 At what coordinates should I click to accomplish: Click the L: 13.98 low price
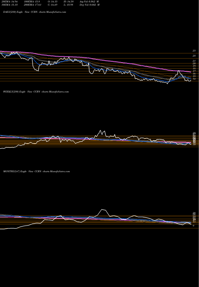(68, 5)
